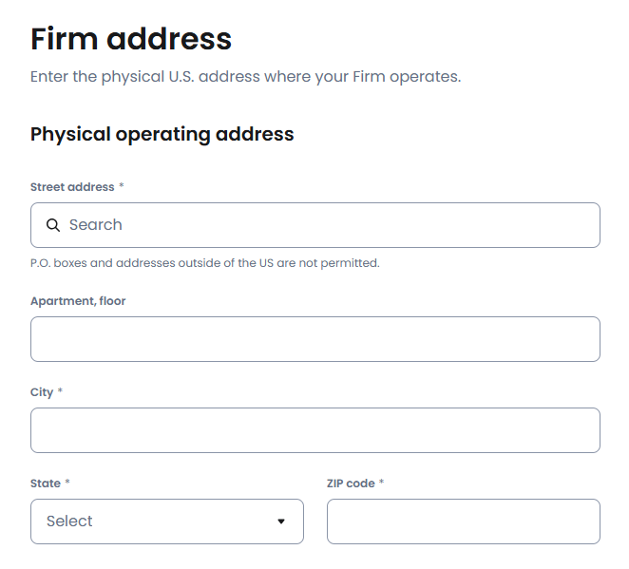Screen dimensions: 629x569
Task: Expand State list via the caret arrow
Action: 280,522
